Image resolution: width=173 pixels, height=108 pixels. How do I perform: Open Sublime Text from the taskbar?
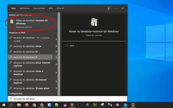click(x=72, y=105)
